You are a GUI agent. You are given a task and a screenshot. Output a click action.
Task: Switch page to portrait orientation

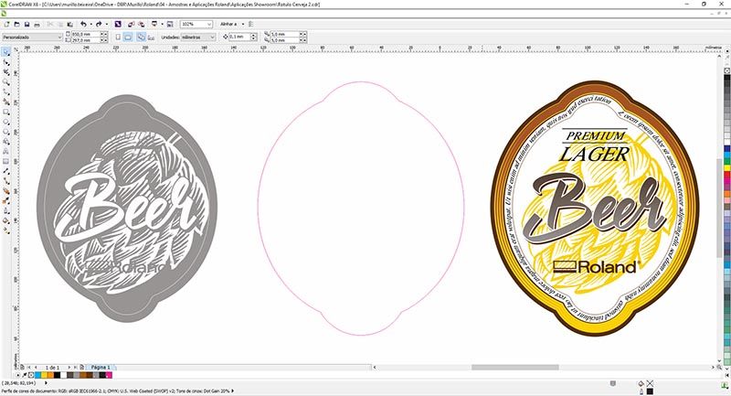118,37
